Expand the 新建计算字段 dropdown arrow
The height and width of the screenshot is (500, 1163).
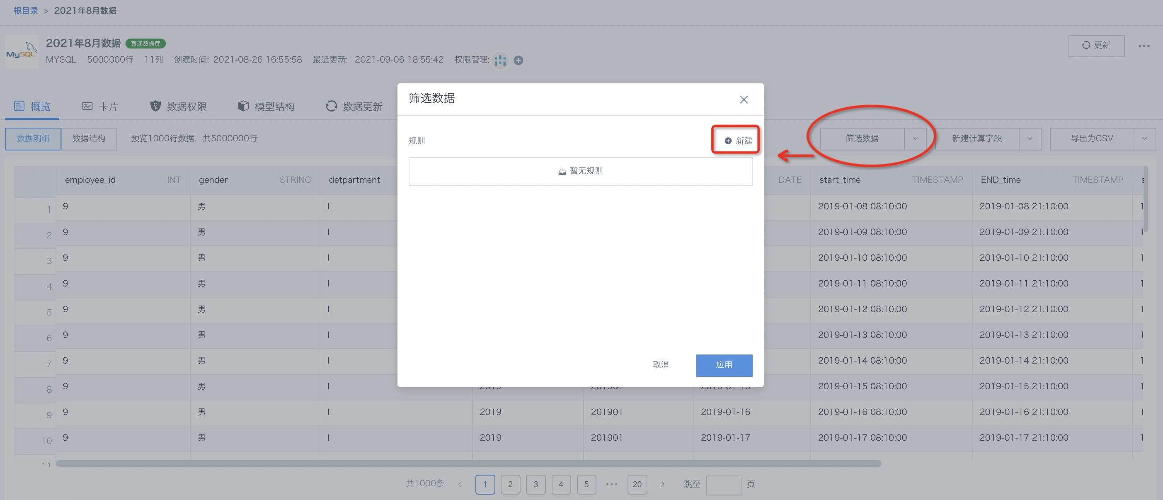pos(1030,138)
